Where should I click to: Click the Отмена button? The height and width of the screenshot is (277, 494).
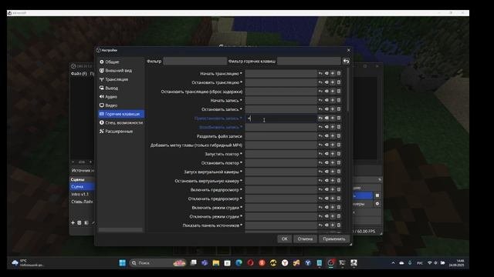point(305,239)
